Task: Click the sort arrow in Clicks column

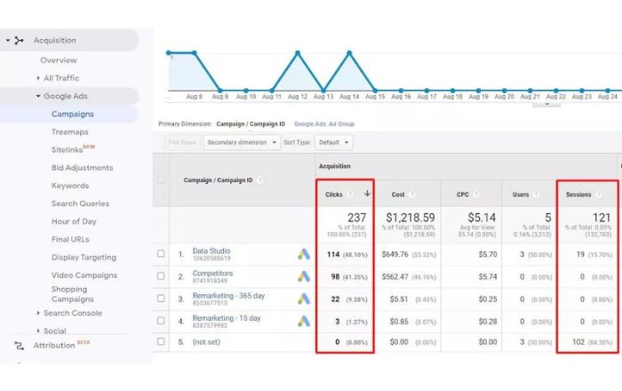Action: 367,194
